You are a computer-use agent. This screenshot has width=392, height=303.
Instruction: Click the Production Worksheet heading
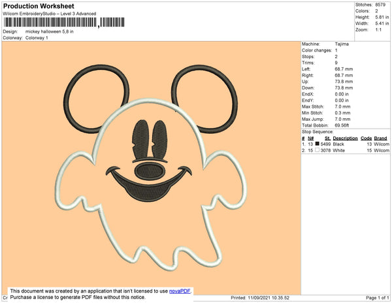(x=39, y=6)
